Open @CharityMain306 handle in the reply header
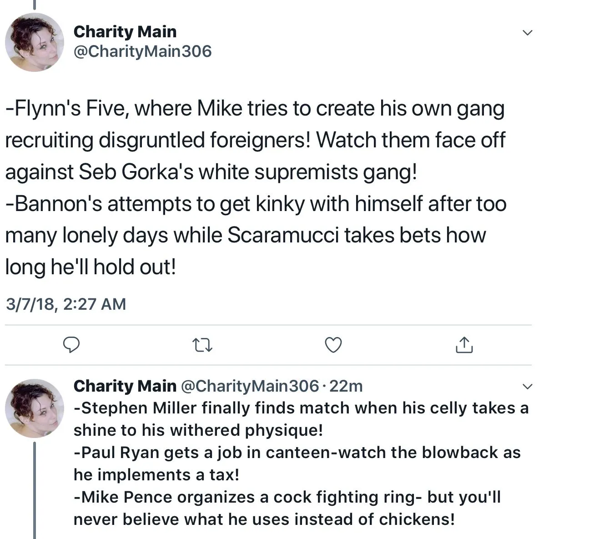The width and height of the screenshot is (609, 539). (250, 386)
